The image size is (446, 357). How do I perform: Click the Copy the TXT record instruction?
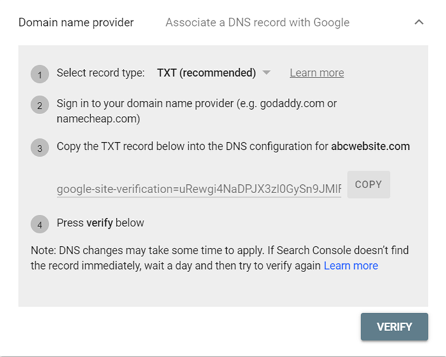pyautogui.click(x=191, y=146)
